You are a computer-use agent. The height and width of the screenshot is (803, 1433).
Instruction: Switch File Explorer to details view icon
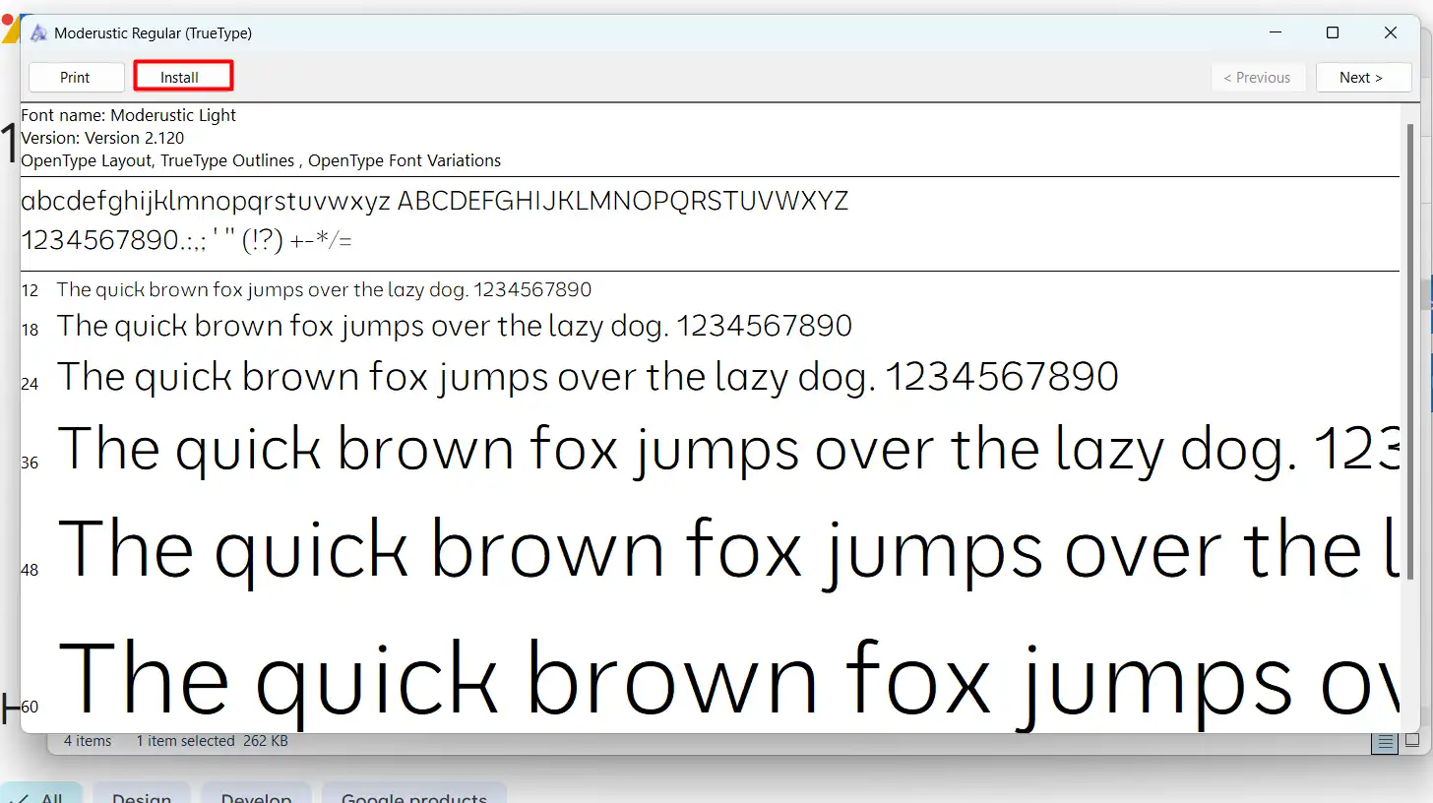pyautogui.click(x=1386, y=742)
